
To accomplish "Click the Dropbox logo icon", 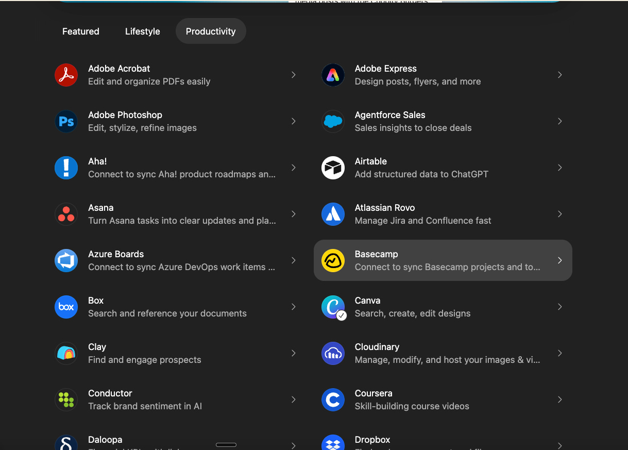I will point(333,442).
